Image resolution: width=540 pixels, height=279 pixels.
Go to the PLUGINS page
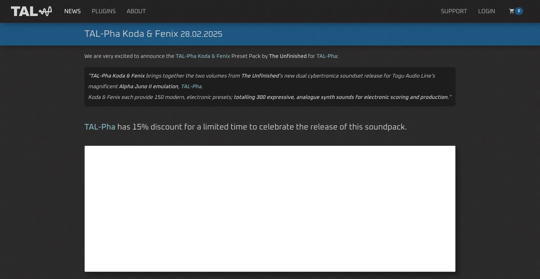[103, 11]
